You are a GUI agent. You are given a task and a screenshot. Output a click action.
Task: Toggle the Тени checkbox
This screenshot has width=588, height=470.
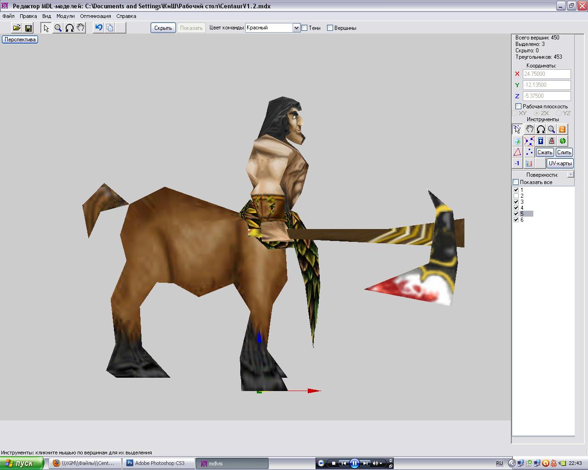(x=304, y=28)
